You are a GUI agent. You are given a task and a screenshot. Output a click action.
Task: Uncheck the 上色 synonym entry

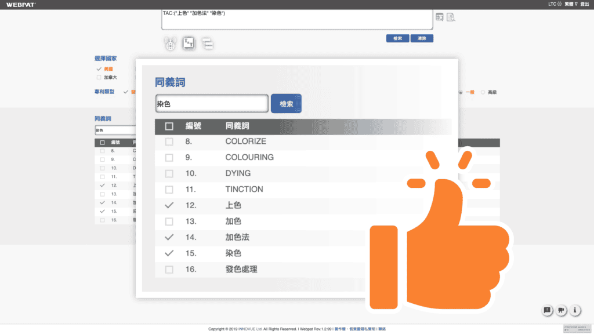pyautogui.click(x=169, y=205)
